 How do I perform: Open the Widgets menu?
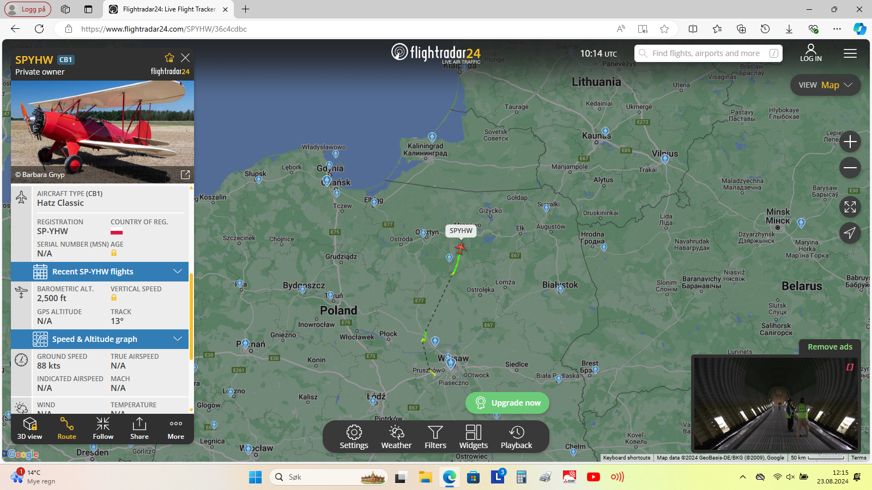474,437
